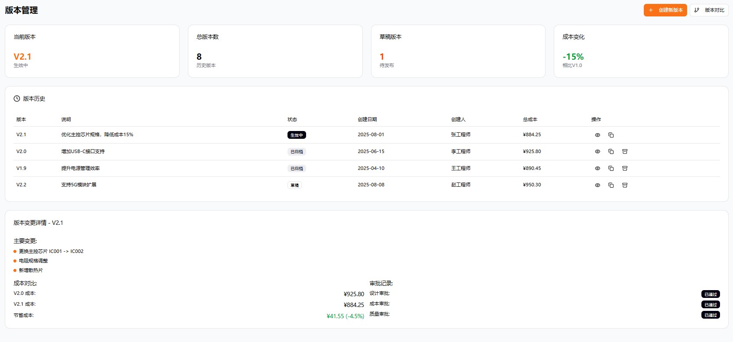Duplicate draft version V2.2
733x342 pixels.
611,185
